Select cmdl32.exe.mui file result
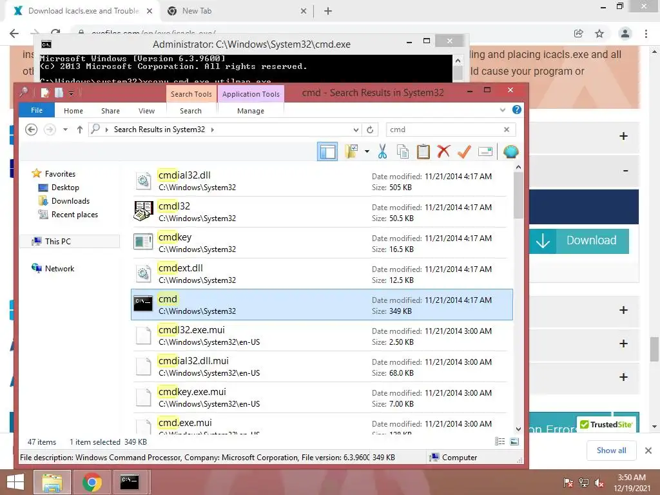Screen dimensions: 660x495 point(322,335)
